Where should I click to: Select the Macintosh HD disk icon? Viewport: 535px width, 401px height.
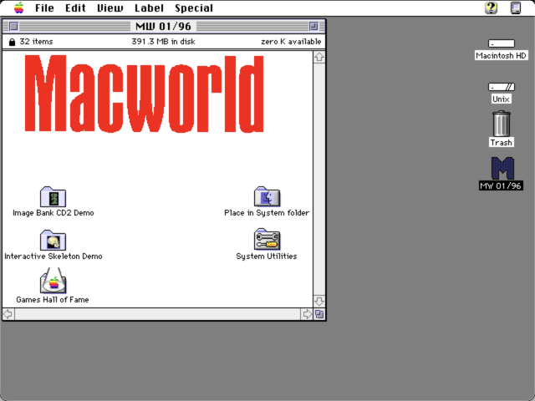502,43
